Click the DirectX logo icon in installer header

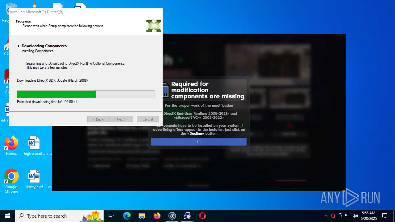pos(154,26)
